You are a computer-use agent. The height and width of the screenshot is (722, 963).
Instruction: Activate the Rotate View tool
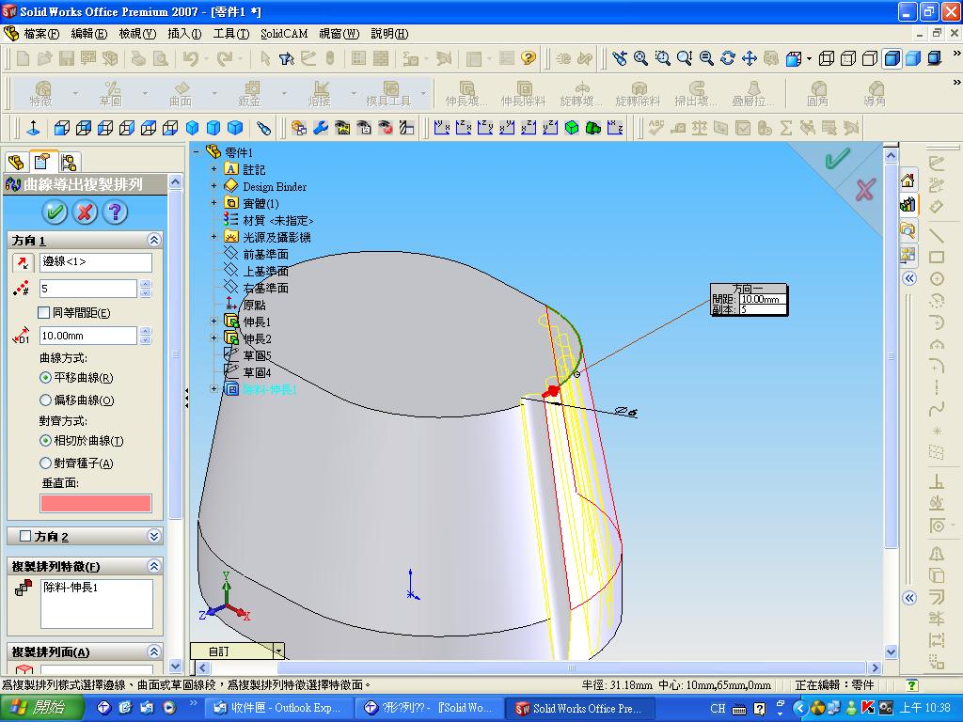(728, 58)
